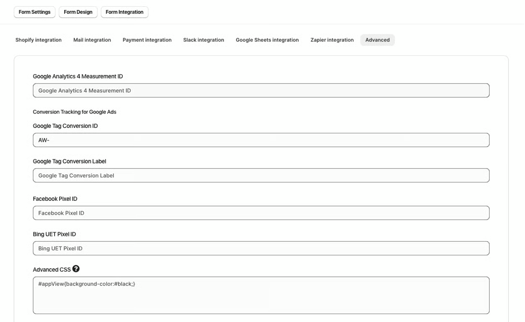The width and height of the screenshot is (525, 322).
Task: Open the Form Integration section
Action: click(x=124, y=12)
